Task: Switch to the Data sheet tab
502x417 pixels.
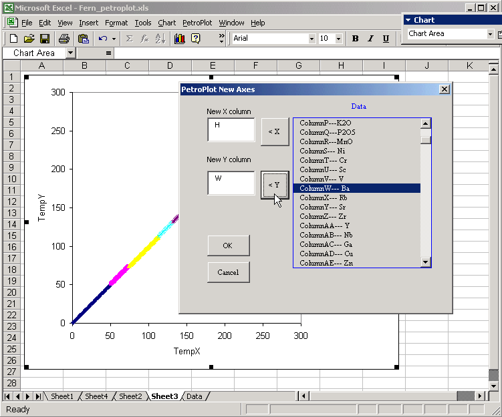Action: 195,396
